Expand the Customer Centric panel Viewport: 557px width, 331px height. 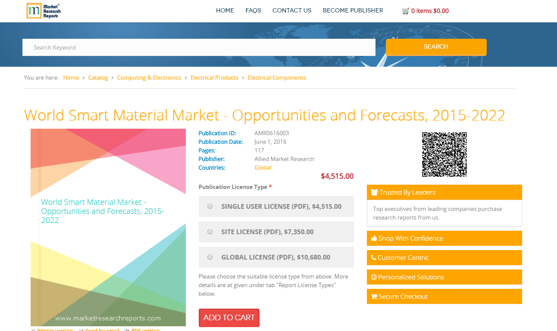444,258
